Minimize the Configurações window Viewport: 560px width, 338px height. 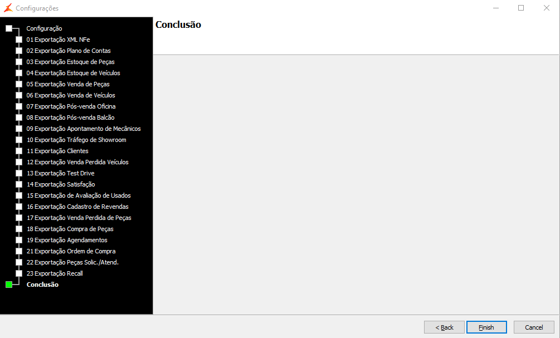point(496,8)
